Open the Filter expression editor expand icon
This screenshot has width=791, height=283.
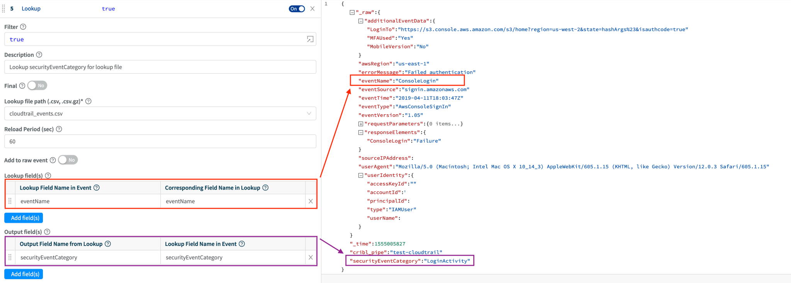pyautogui.click(x=310, y=39)
